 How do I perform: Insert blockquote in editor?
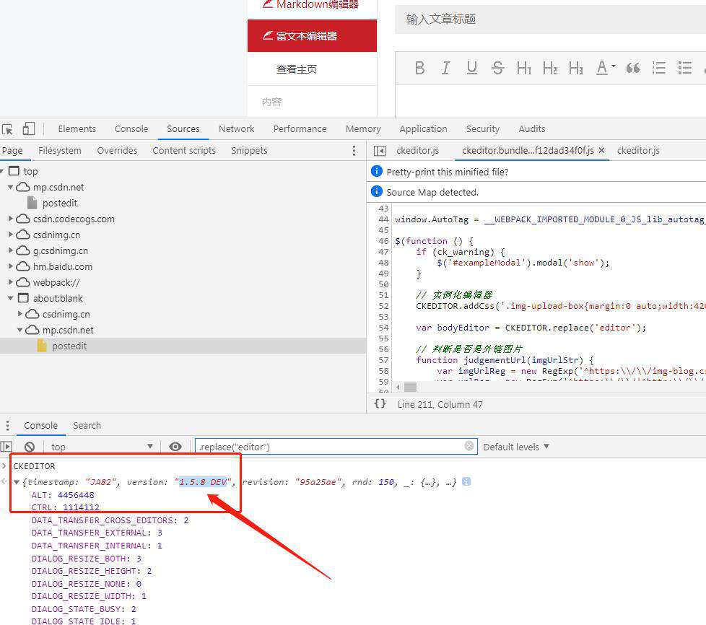click(x=633, y=68)
